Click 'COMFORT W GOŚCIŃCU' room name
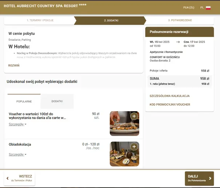The image size is (220, 188). coord(165,57)
